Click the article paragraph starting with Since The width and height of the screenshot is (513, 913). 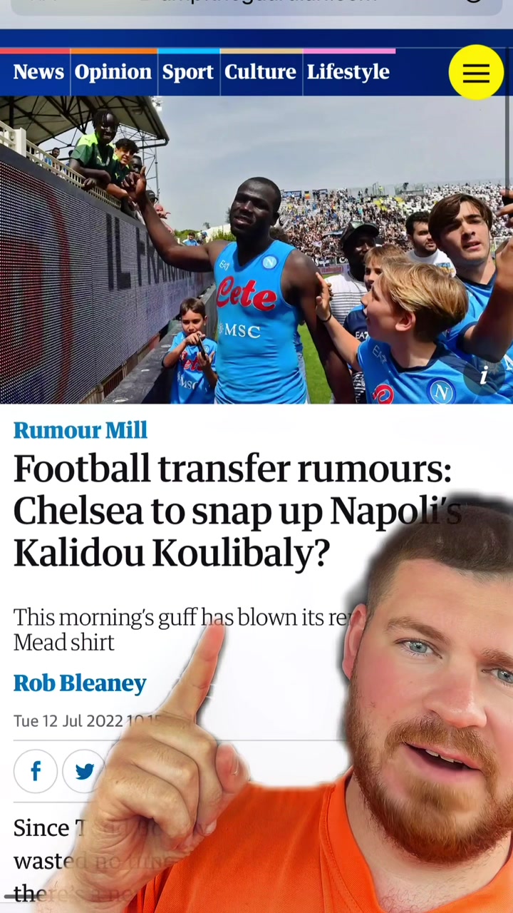pyautogui.click(x=43, y=860)
